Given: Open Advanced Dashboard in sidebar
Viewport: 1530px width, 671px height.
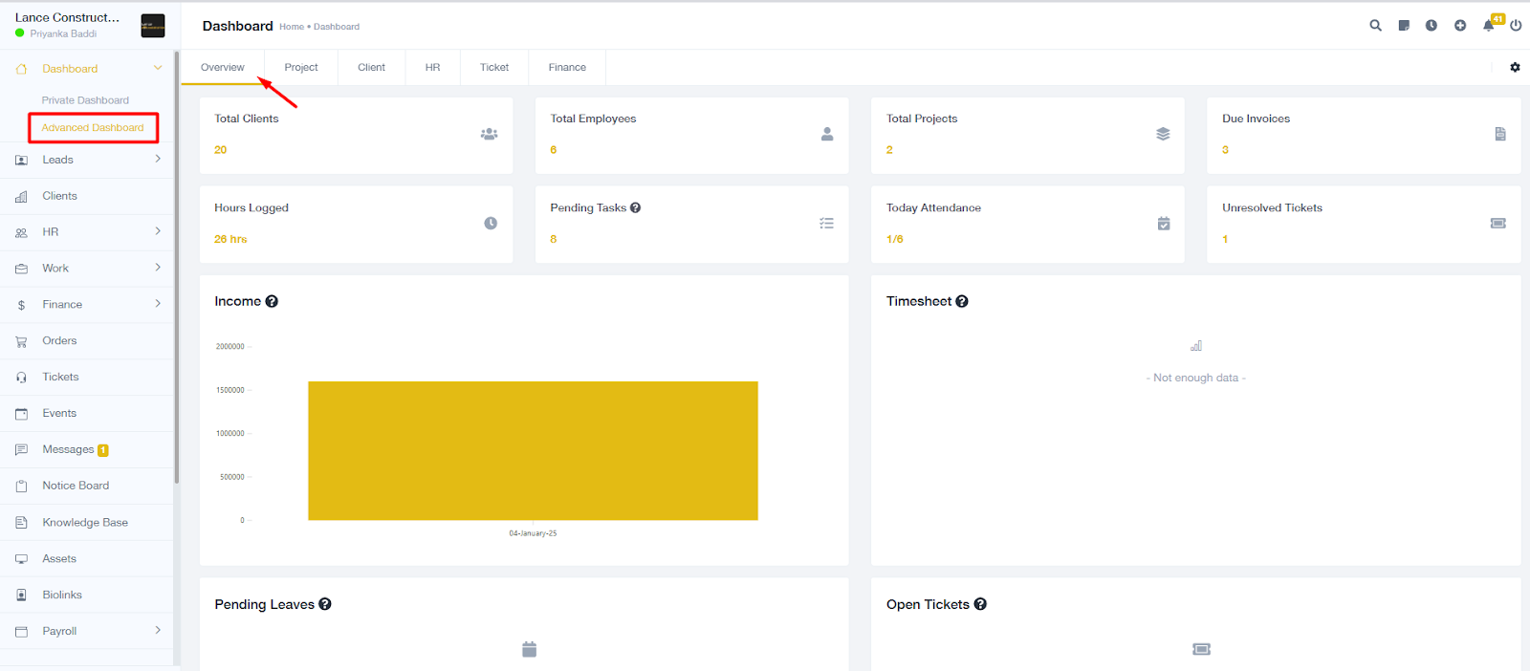Looking at the screenshot, I should 93,127.
